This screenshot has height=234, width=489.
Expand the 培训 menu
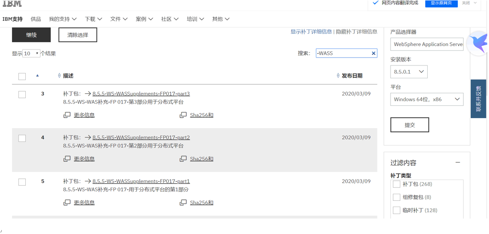pos(195,19)
